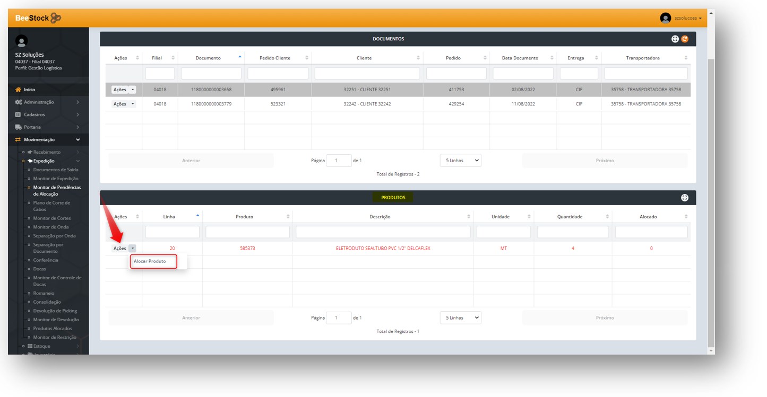
Task: Click the expand icon in Documentos header
Action: [675, 39]
